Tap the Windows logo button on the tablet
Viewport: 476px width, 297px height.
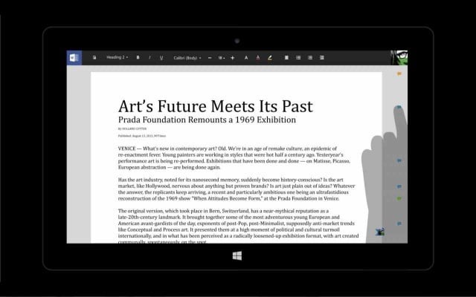pos(237,255)
